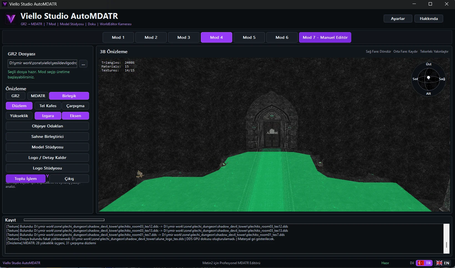Toggle Düzlem plane display

click(19, 106)
